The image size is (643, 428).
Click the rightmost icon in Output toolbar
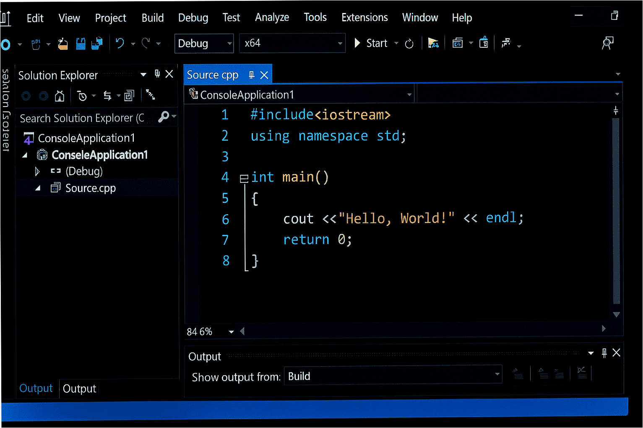[582, 373]
